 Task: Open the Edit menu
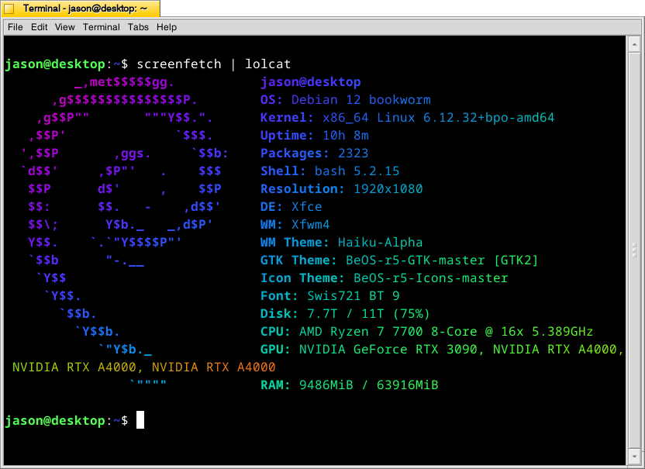(39, 27)
